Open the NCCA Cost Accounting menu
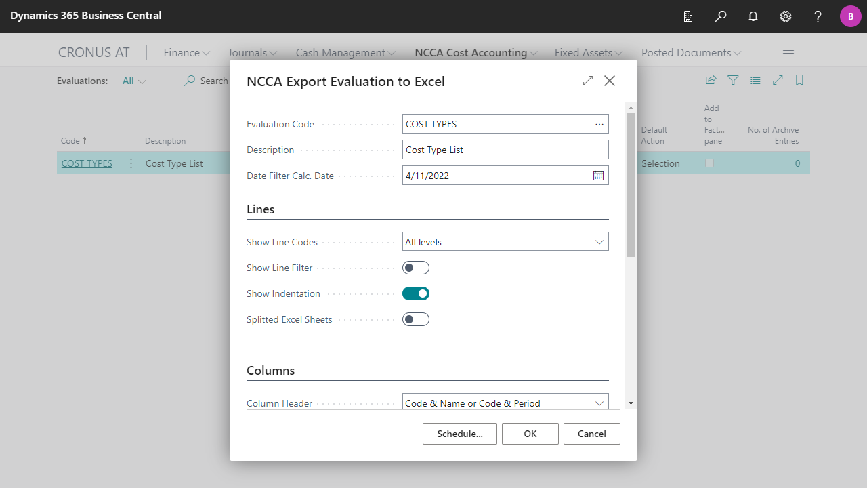Viewport: 867px width, 488px height. [x=475, y=53]
